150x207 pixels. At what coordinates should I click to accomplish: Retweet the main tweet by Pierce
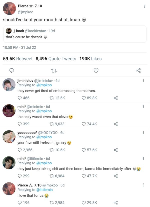pos(54,71)
